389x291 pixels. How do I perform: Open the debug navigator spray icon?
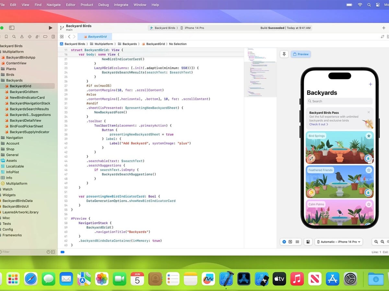(x=38, y=37)
